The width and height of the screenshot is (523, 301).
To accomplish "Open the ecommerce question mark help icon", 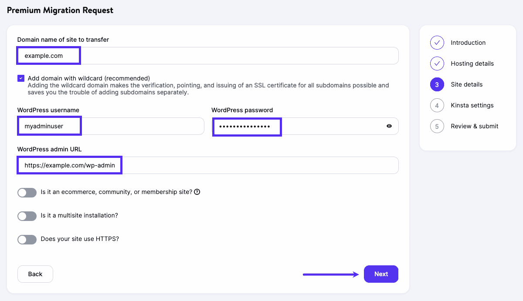I will point(197,191).
